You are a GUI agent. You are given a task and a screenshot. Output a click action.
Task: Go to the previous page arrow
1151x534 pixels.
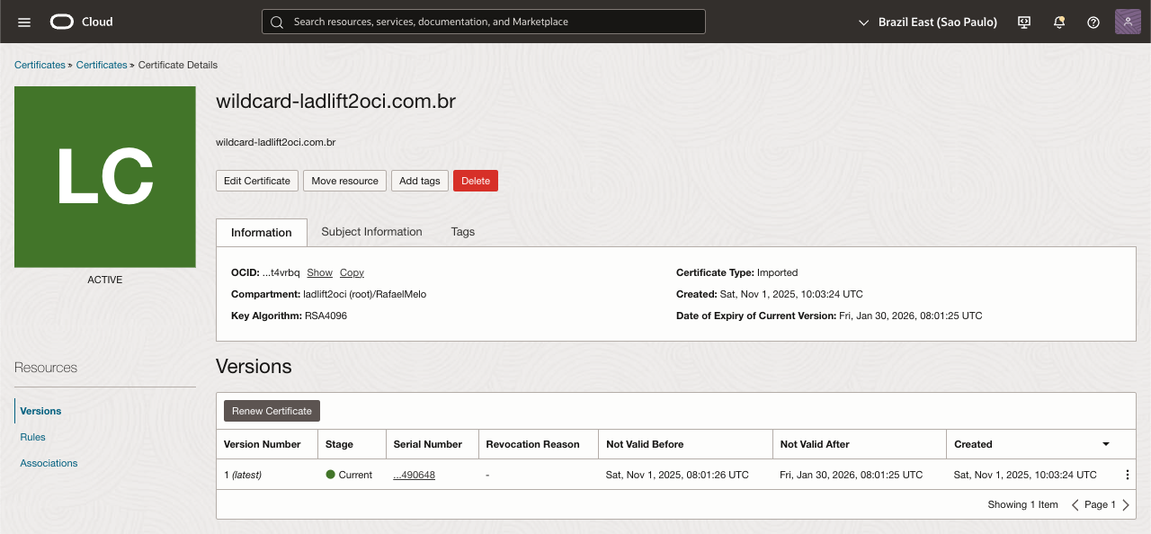tap(1075, 505)
